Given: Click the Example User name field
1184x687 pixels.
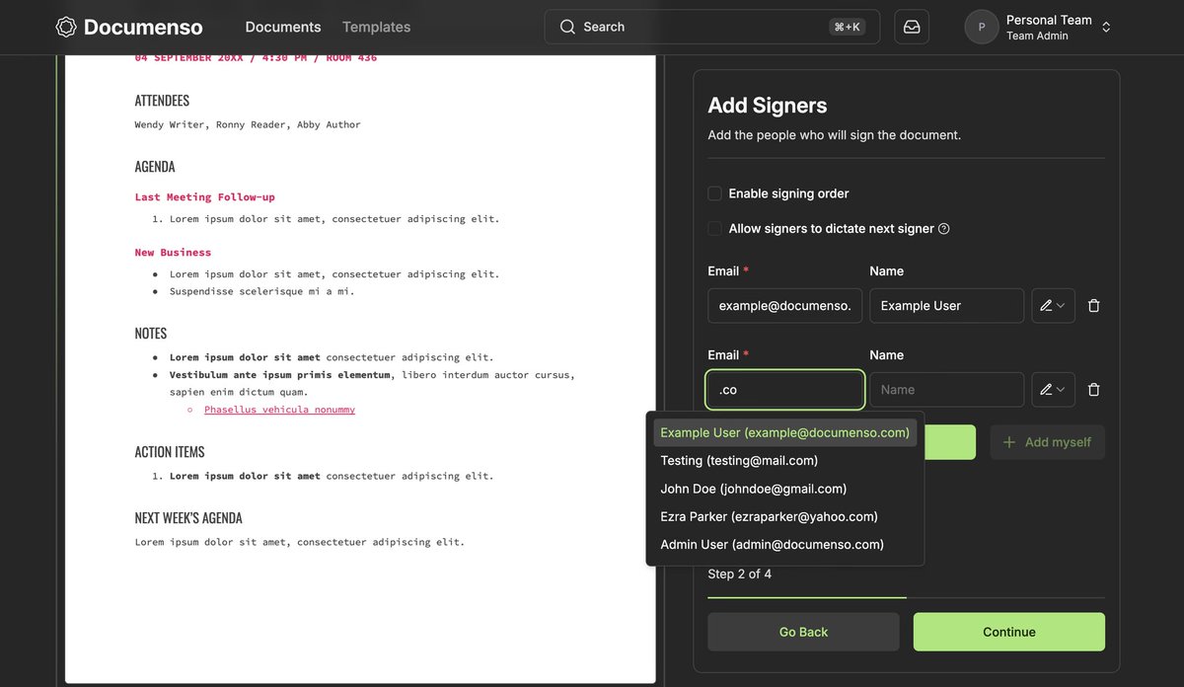Looking at the screenshot, I should tap(946, 306).
